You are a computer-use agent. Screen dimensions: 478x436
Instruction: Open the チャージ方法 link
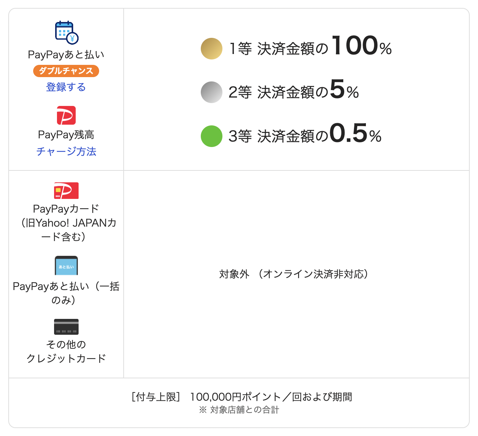[66, 151]
